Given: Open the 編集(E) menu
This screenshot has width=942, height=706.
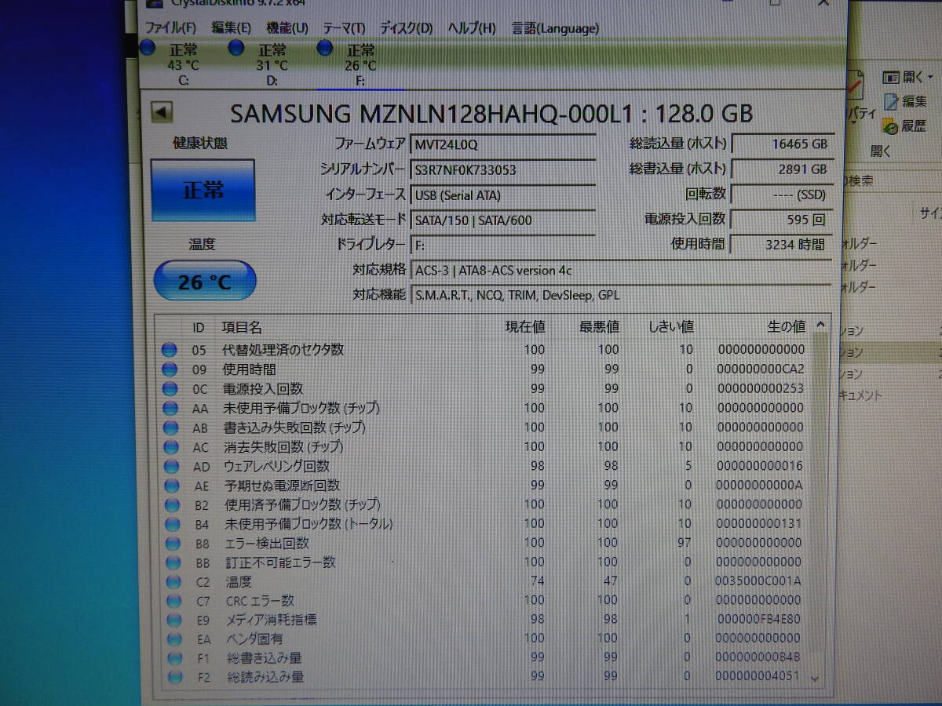Looking at the screenshot, I should point(232,28).
